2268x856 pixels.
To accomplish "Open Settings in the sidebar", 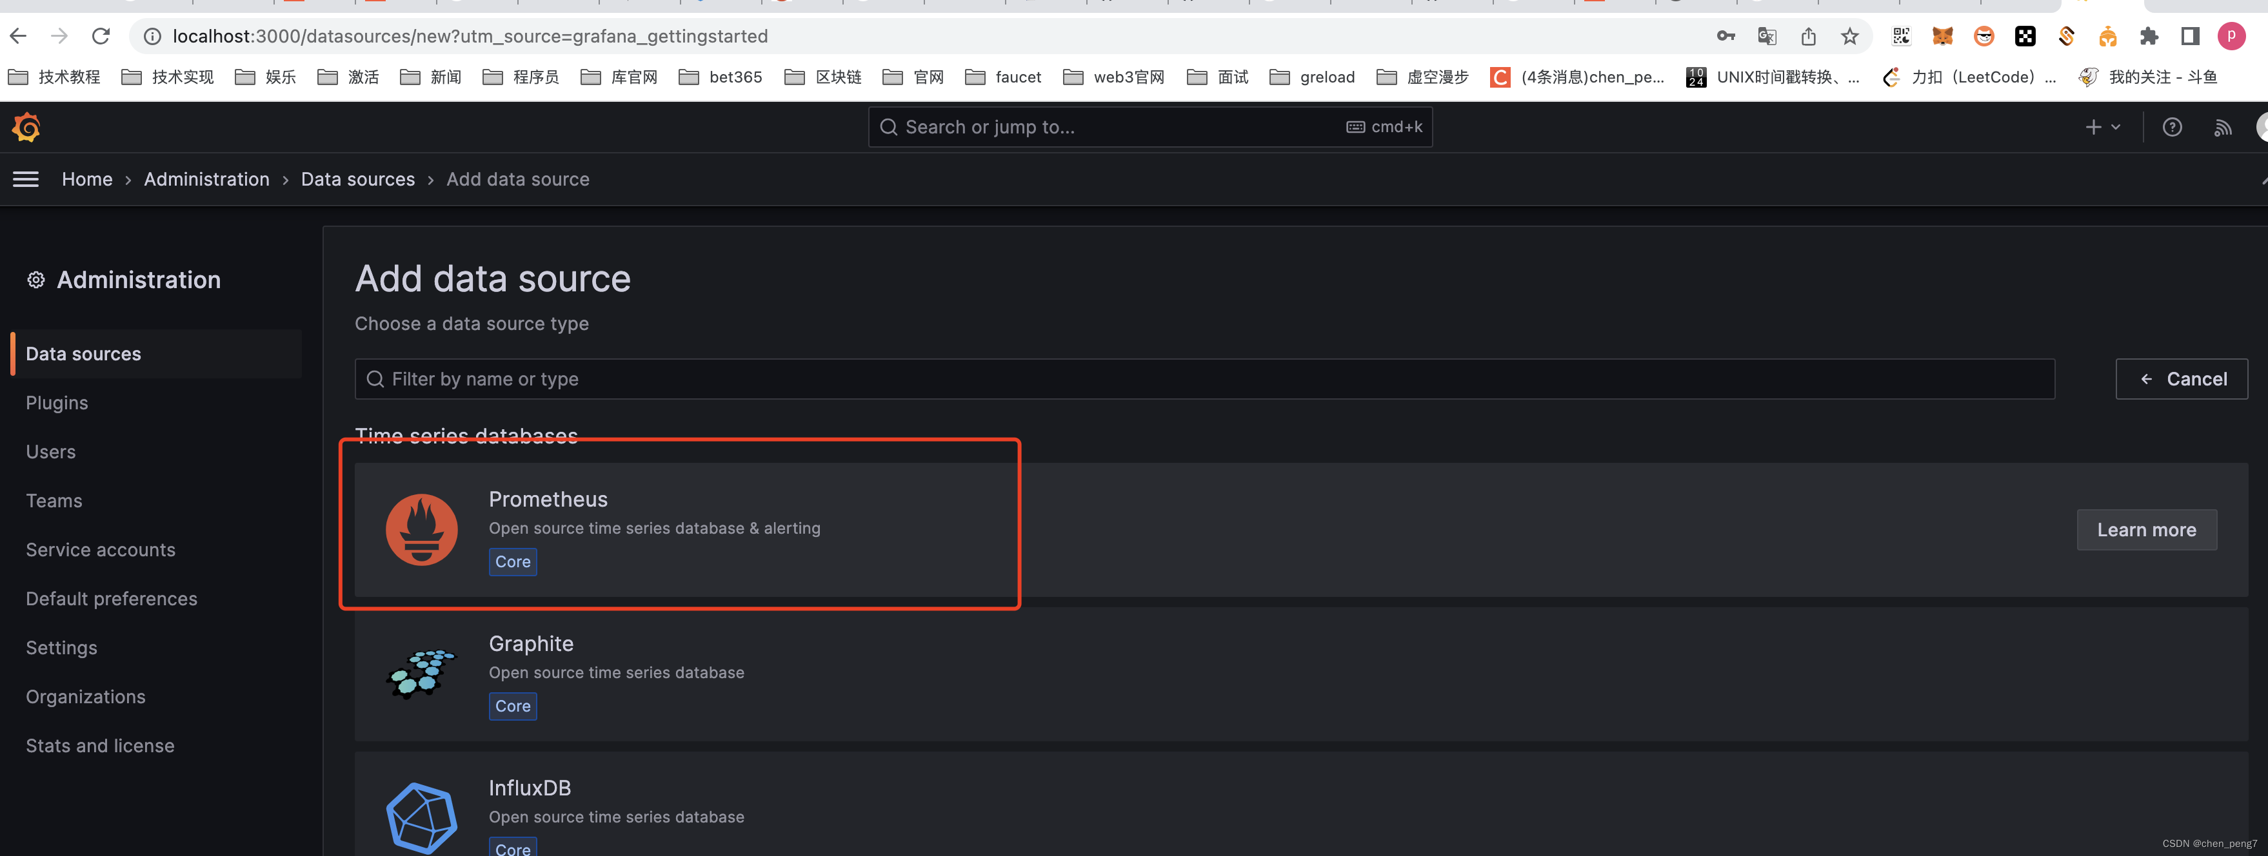I will (x=62, y=648).
